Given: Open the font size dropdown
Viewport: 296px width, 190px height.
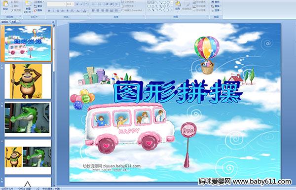Looking at the screenshot, I should pos(70,4).
